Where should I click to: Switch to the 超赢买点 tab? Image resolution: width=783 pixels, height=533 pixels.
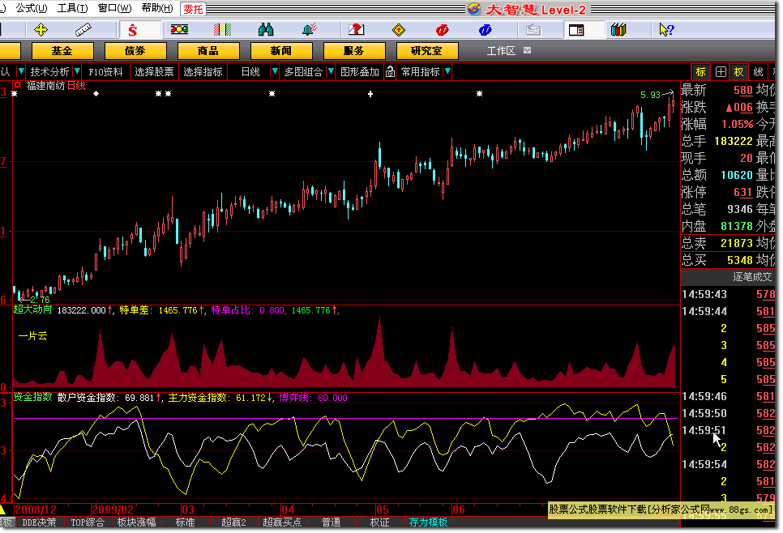282,522
